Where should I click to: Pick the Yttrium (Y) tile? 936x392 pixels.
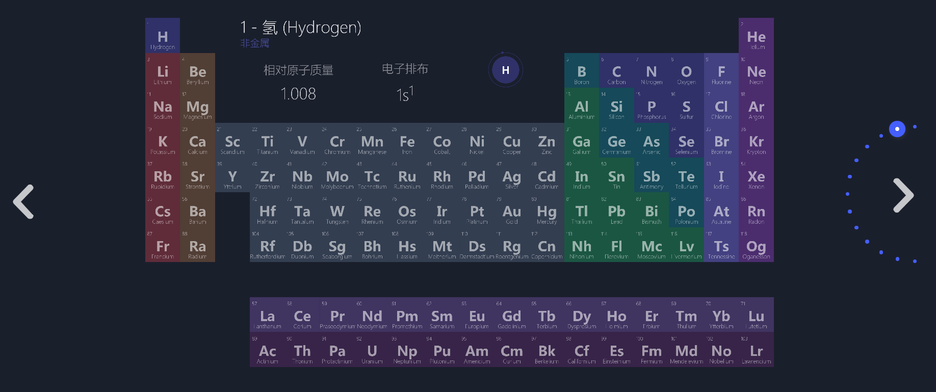coord(232,175)
